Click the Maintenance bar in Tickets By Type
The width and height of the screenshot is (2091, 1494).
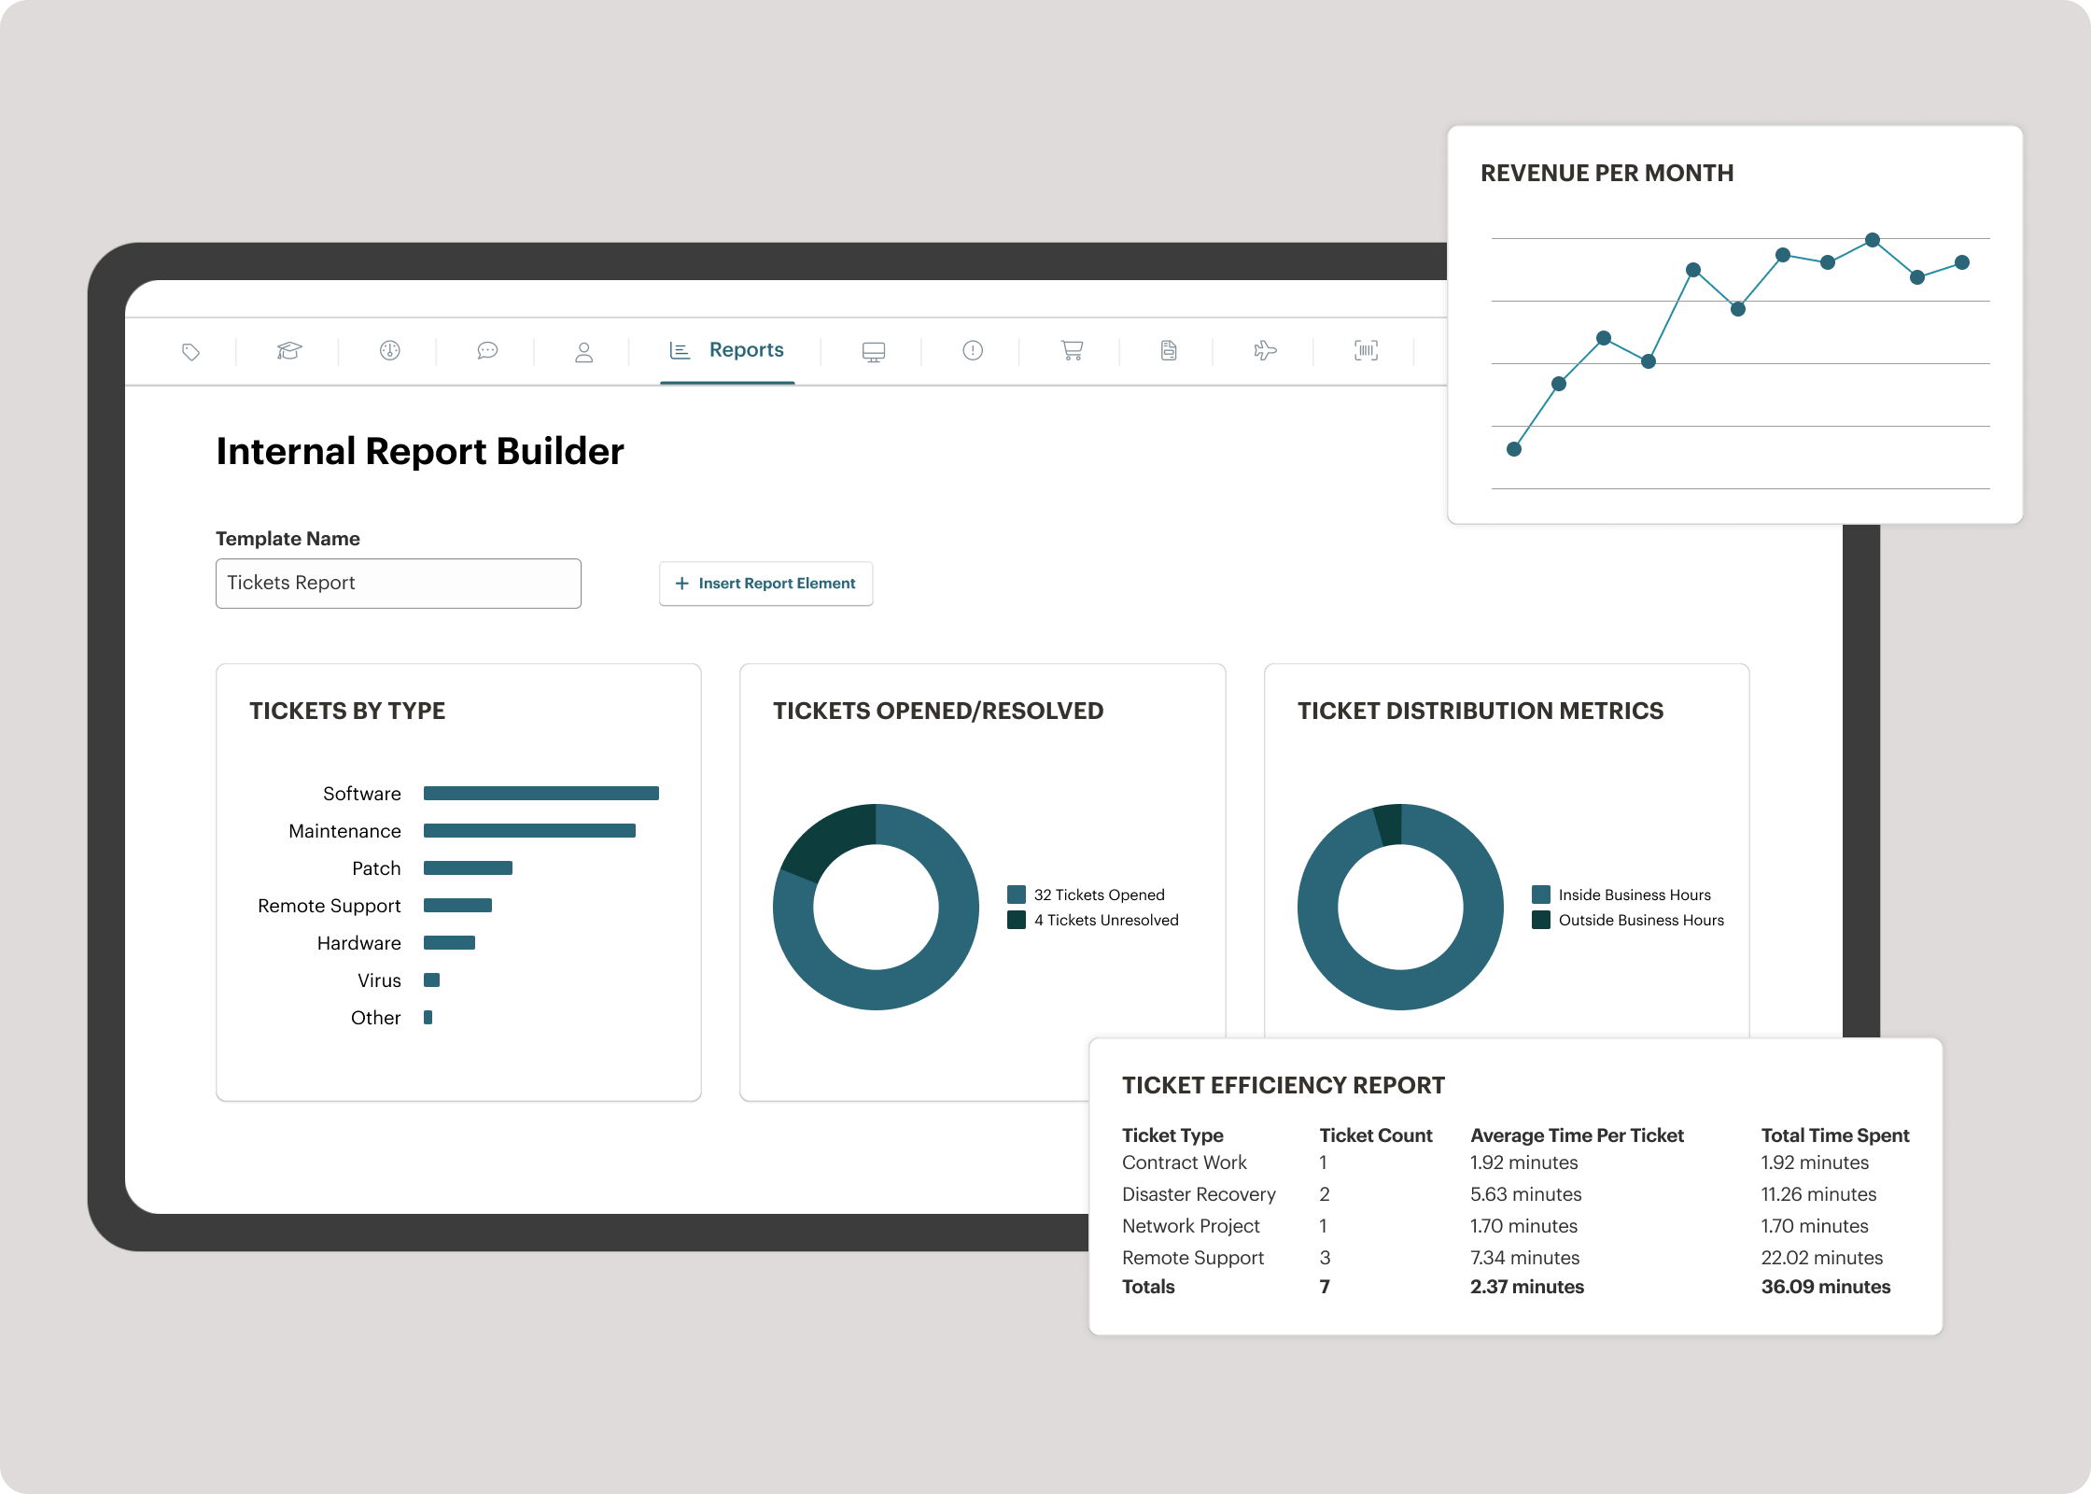click(x=529, y=831)
